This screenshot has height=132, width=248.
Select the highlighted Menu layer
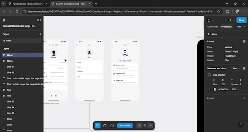coord(22,55)
